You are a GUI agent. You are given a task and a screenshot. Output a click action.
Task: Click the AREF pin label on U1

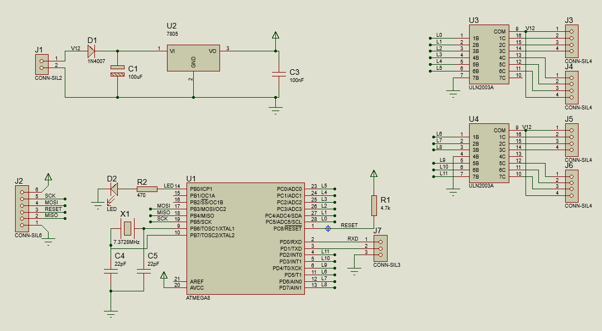(197, 281)
